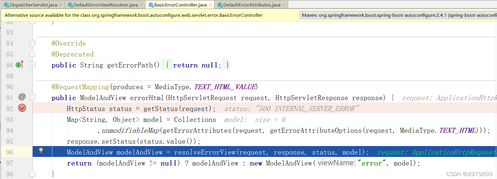
Task: Click line number 97 in the gutter
Action: point(10,163)
